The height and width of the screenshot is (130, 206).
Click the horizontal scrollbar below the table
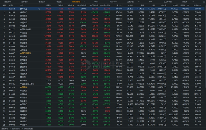point(41,126)
